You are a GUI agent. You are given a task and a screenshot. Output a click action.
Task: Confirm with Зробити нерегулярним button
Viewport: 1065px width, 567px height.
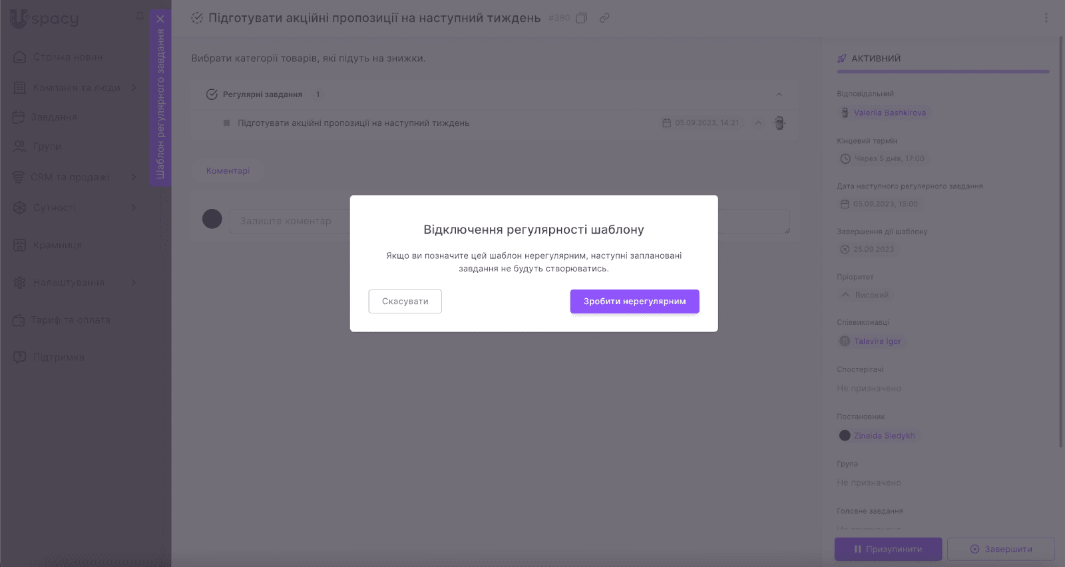coord(634,301)
